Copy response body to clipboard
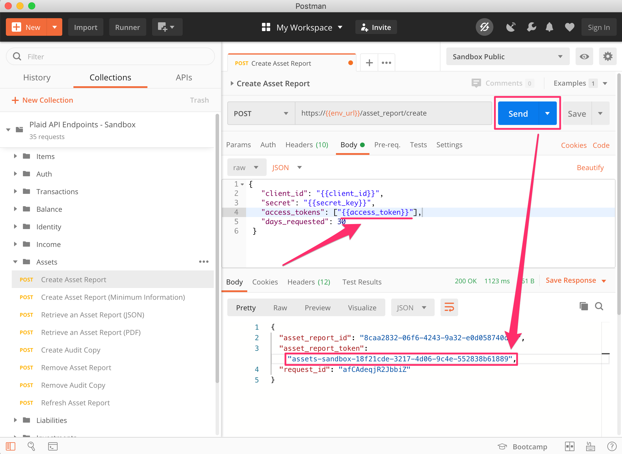This screenshot has width=622, height=454. 584,306
